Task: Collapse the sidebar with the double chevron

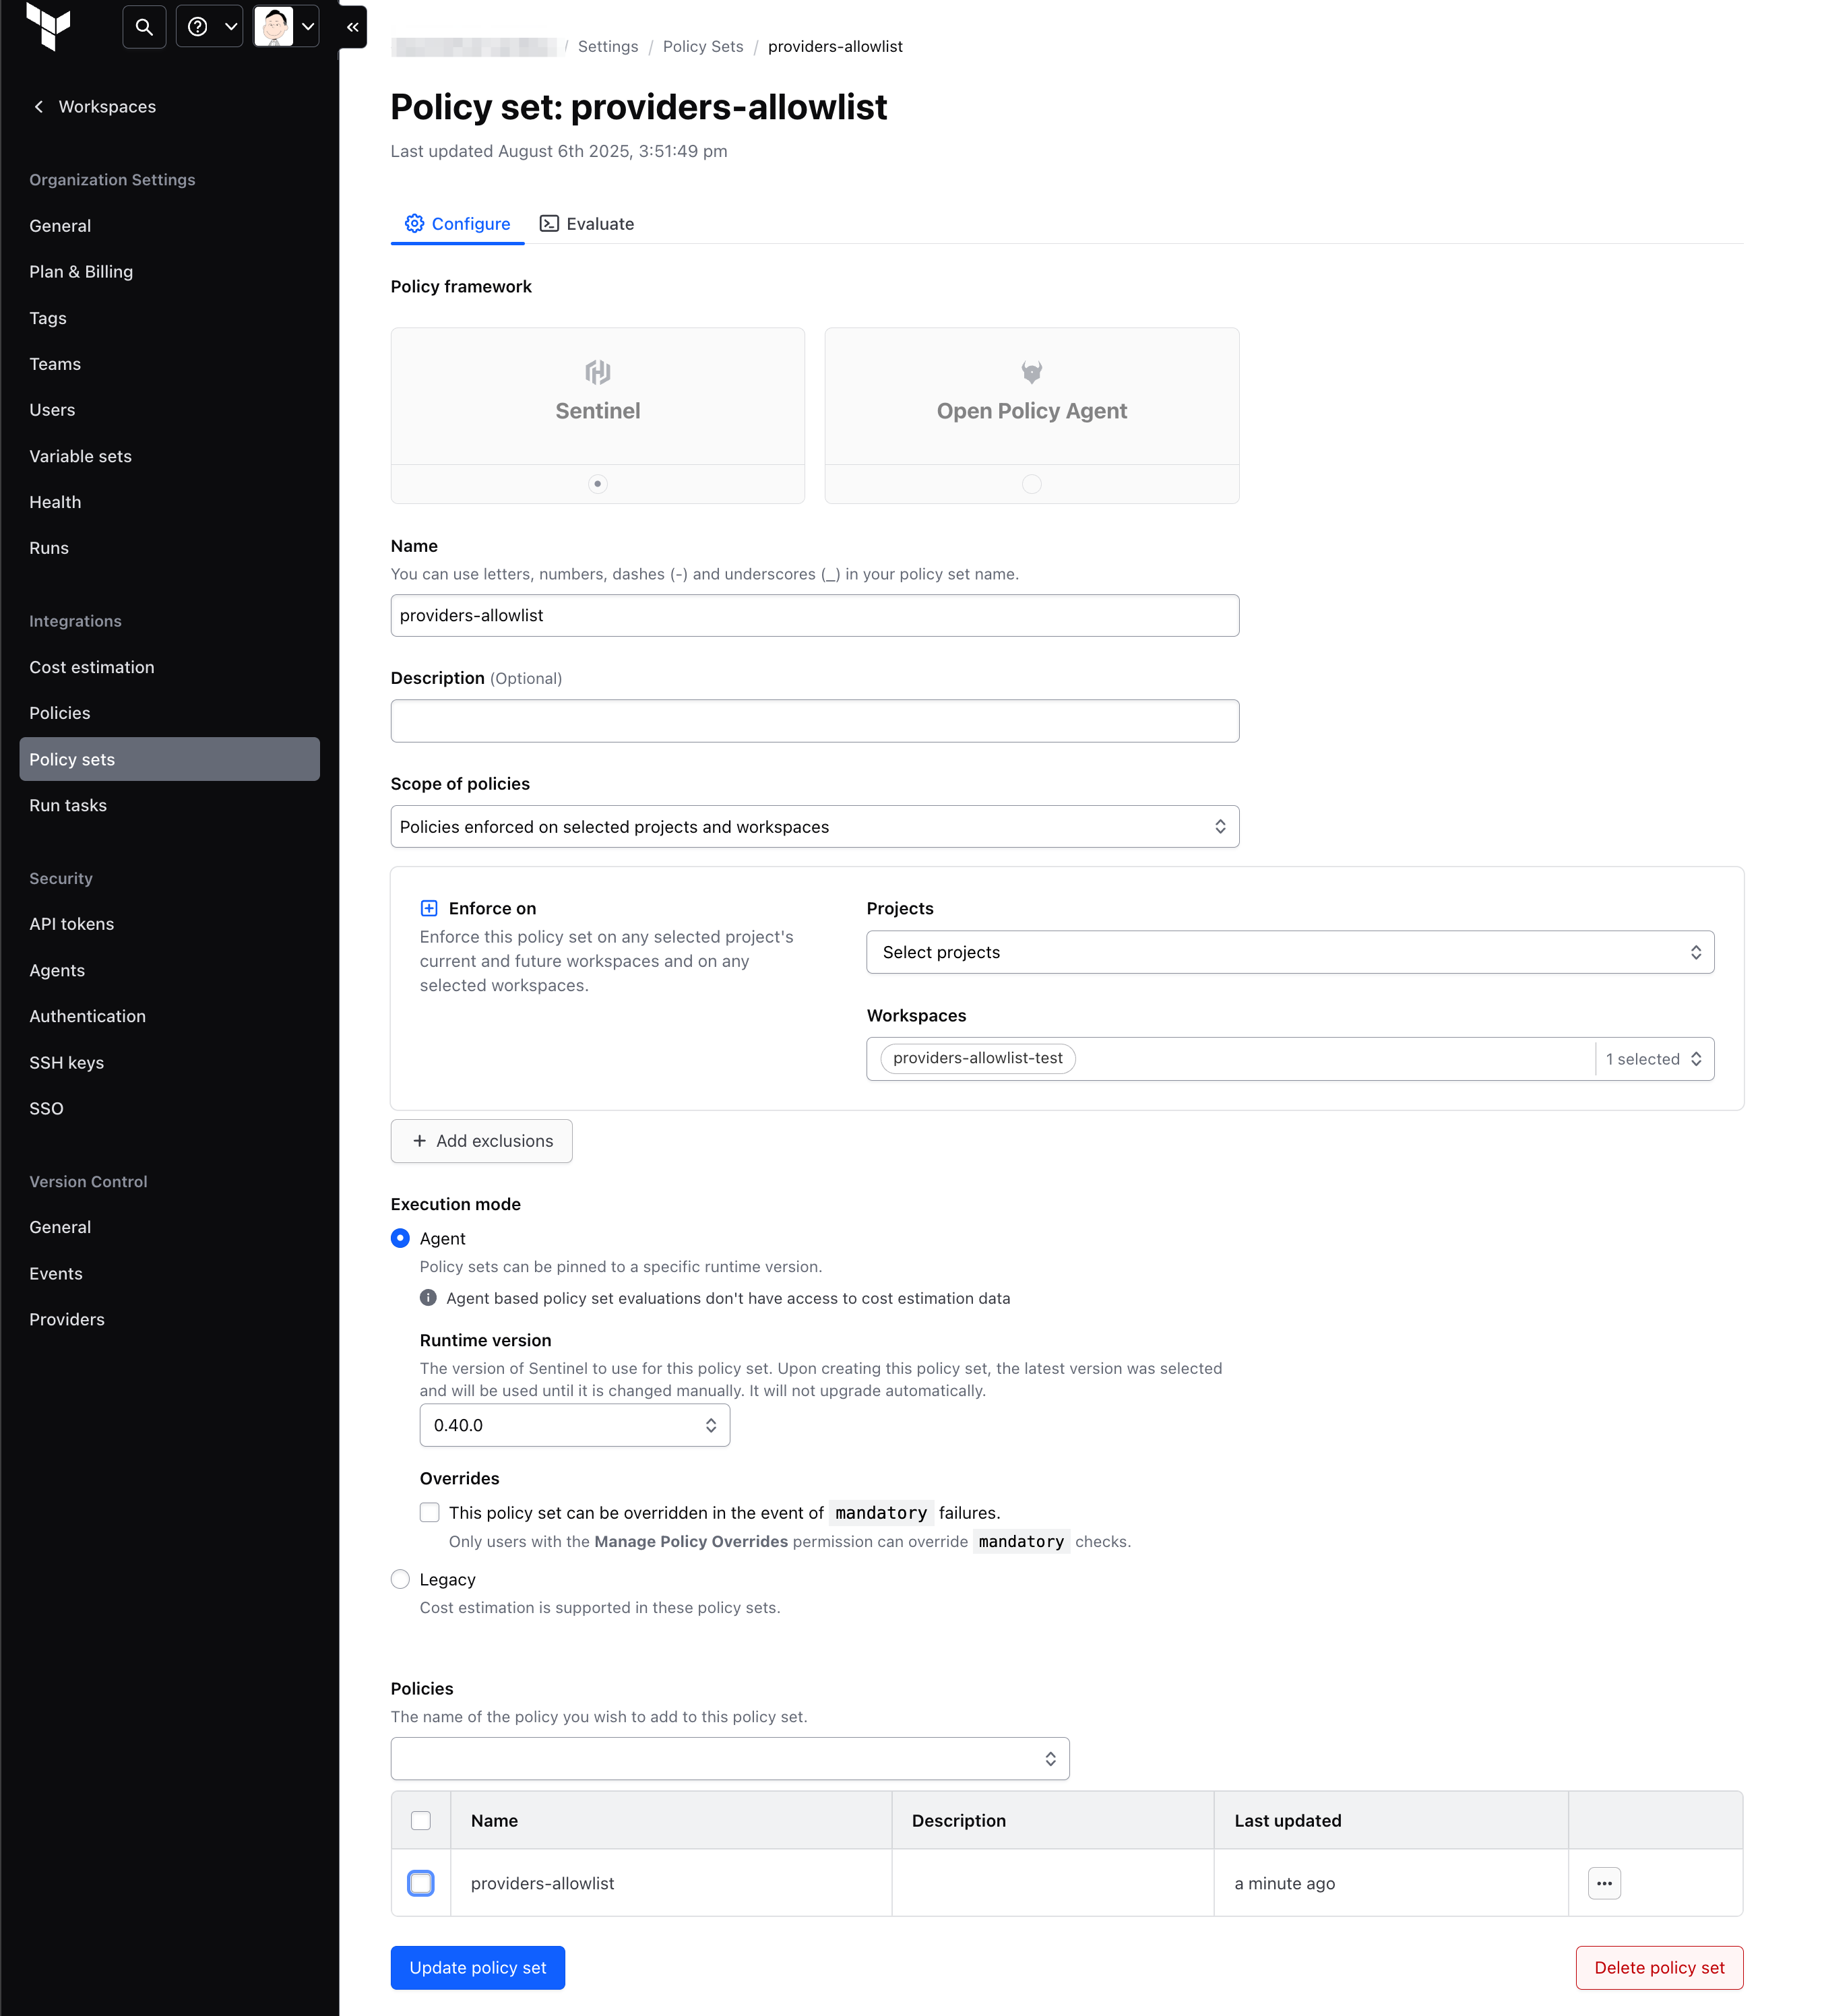Action: 353,27
